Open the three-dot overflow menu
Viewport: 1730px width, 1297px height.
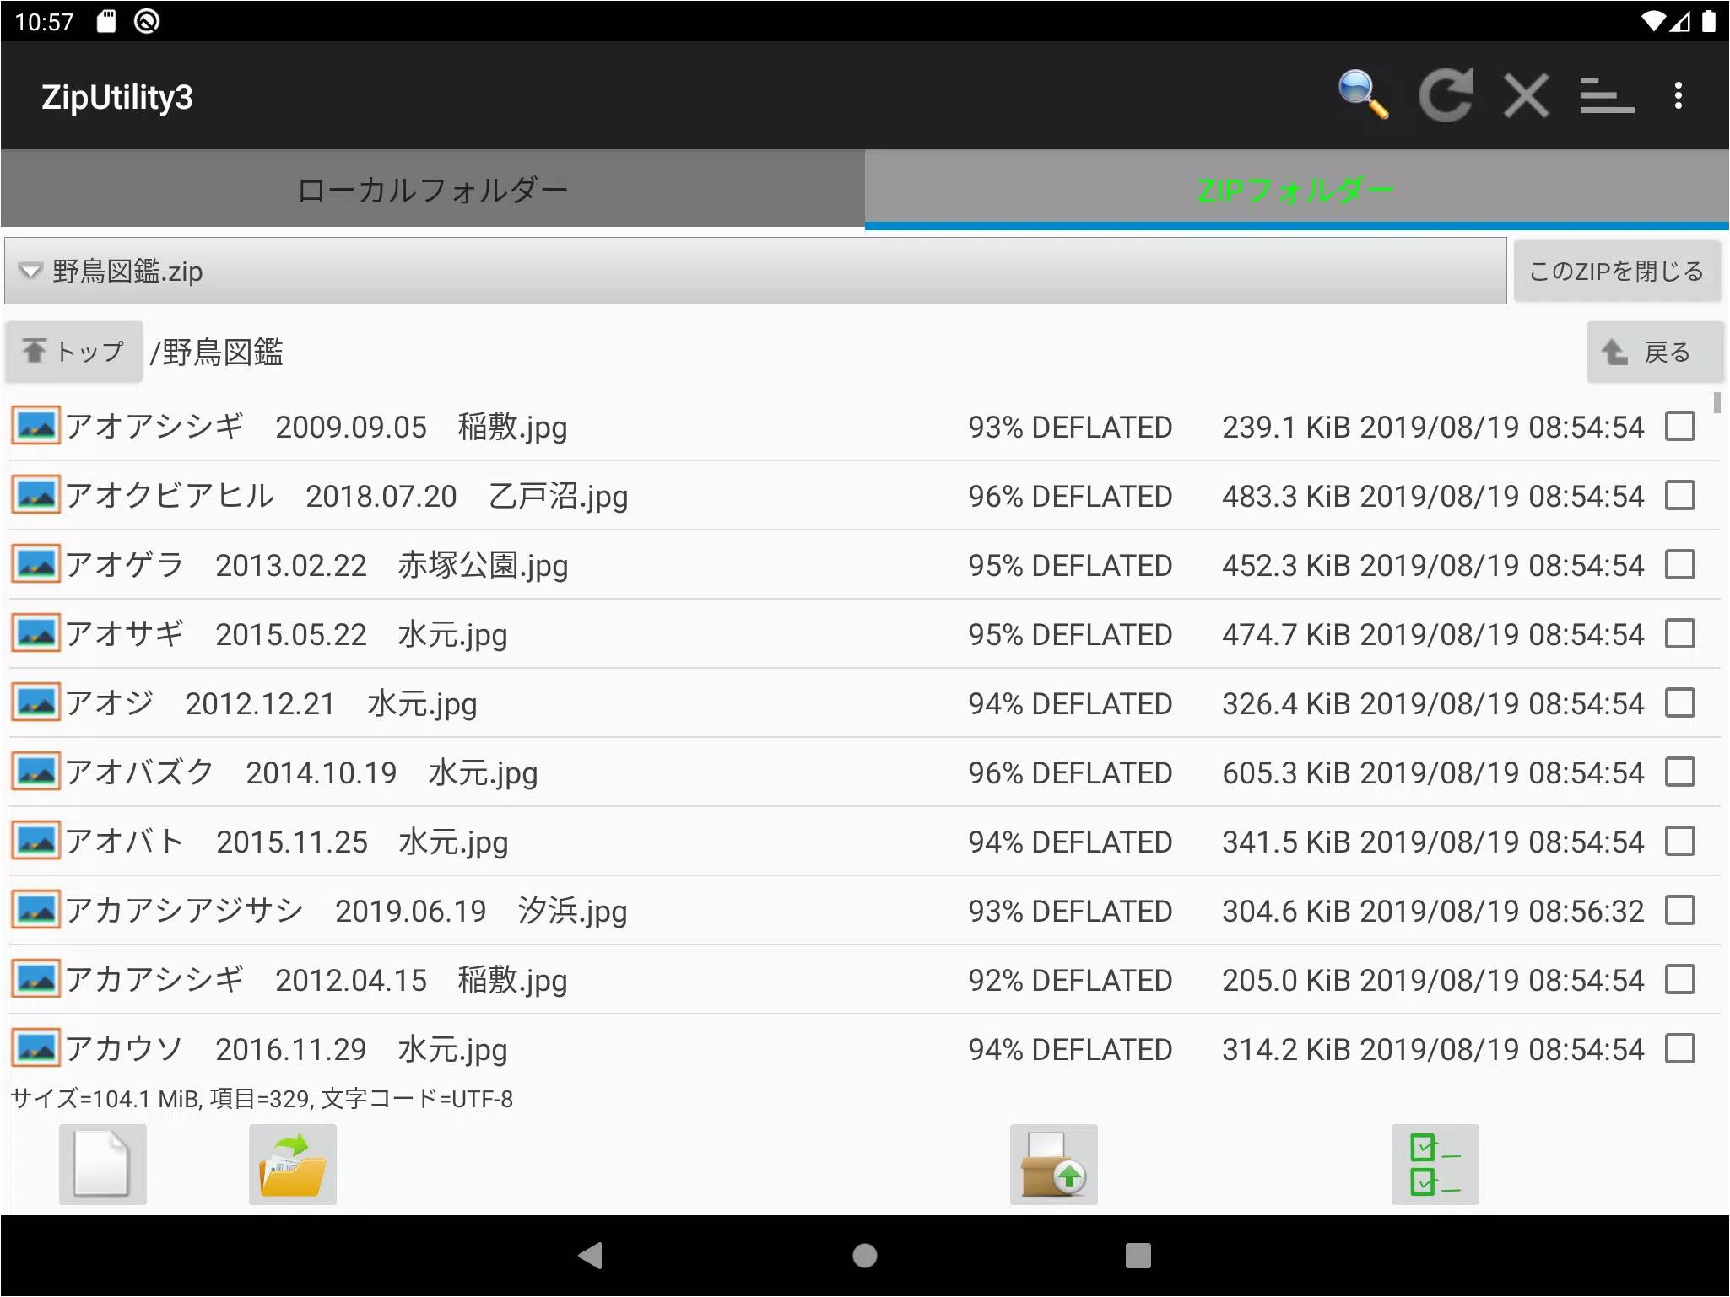click(x=1679, y=95)
